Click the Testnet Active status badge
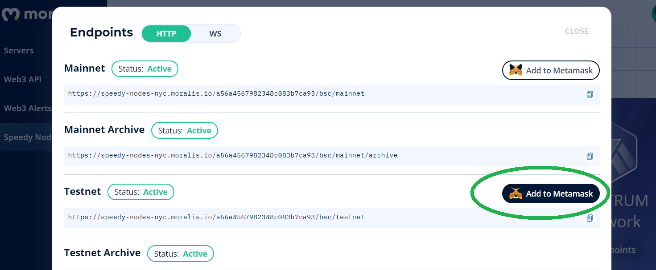This screenshot has height=270, width=656. pyautogui.click(x=141, y=192)
